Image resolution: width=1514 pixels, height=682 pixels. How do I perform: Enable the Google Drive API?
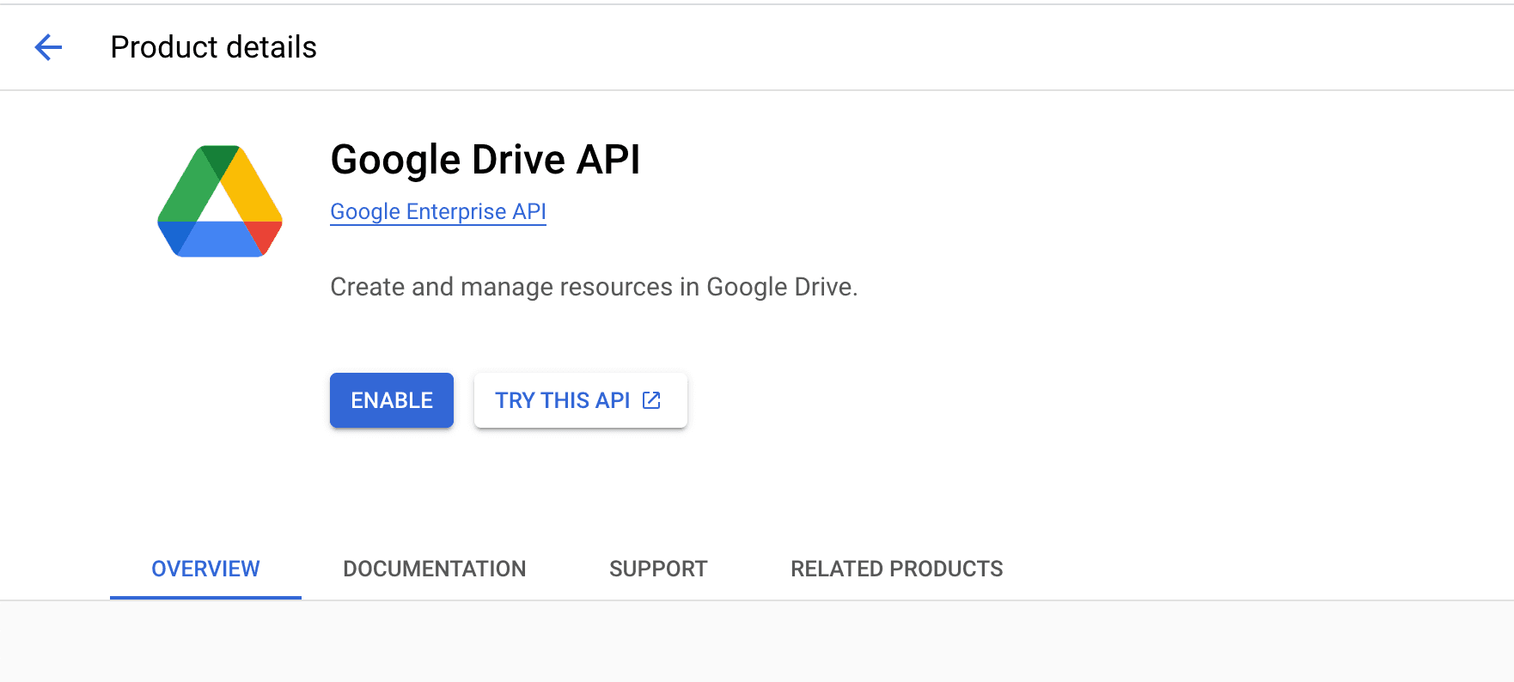coord(392,400)
